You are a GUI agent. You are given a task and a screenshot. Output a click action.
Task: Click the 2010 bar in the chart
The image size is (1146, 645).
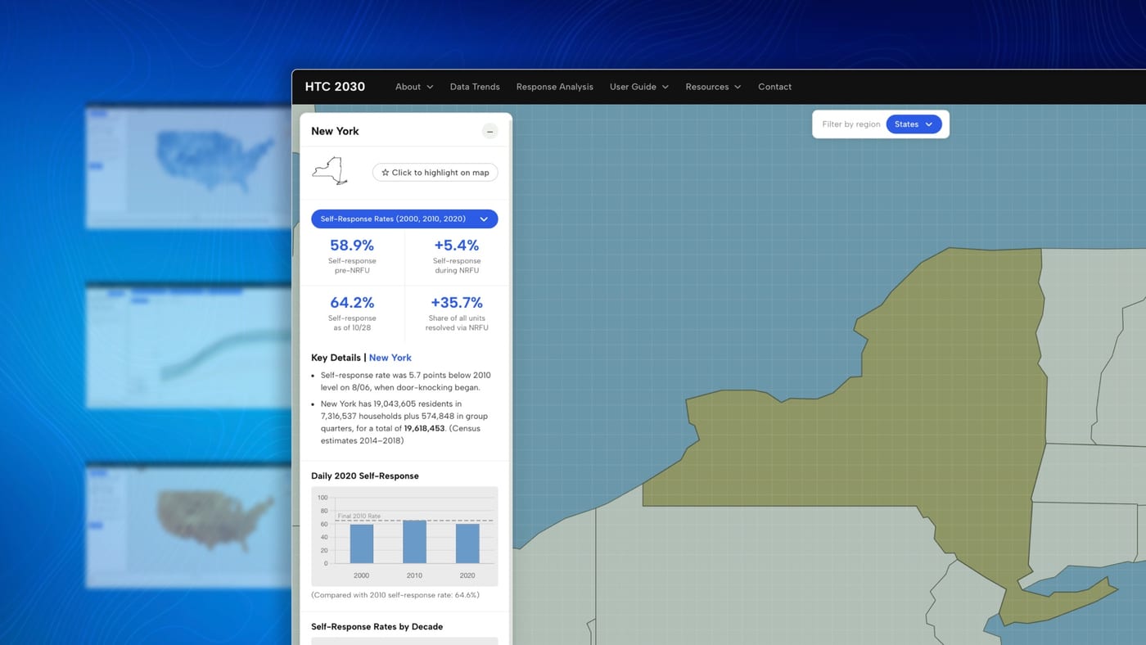[414, 542]
